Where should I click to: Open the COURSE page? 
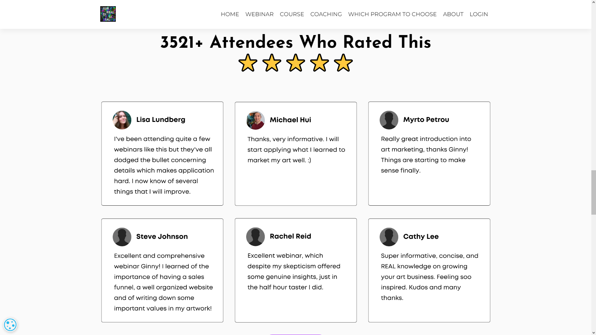(291, 14)
